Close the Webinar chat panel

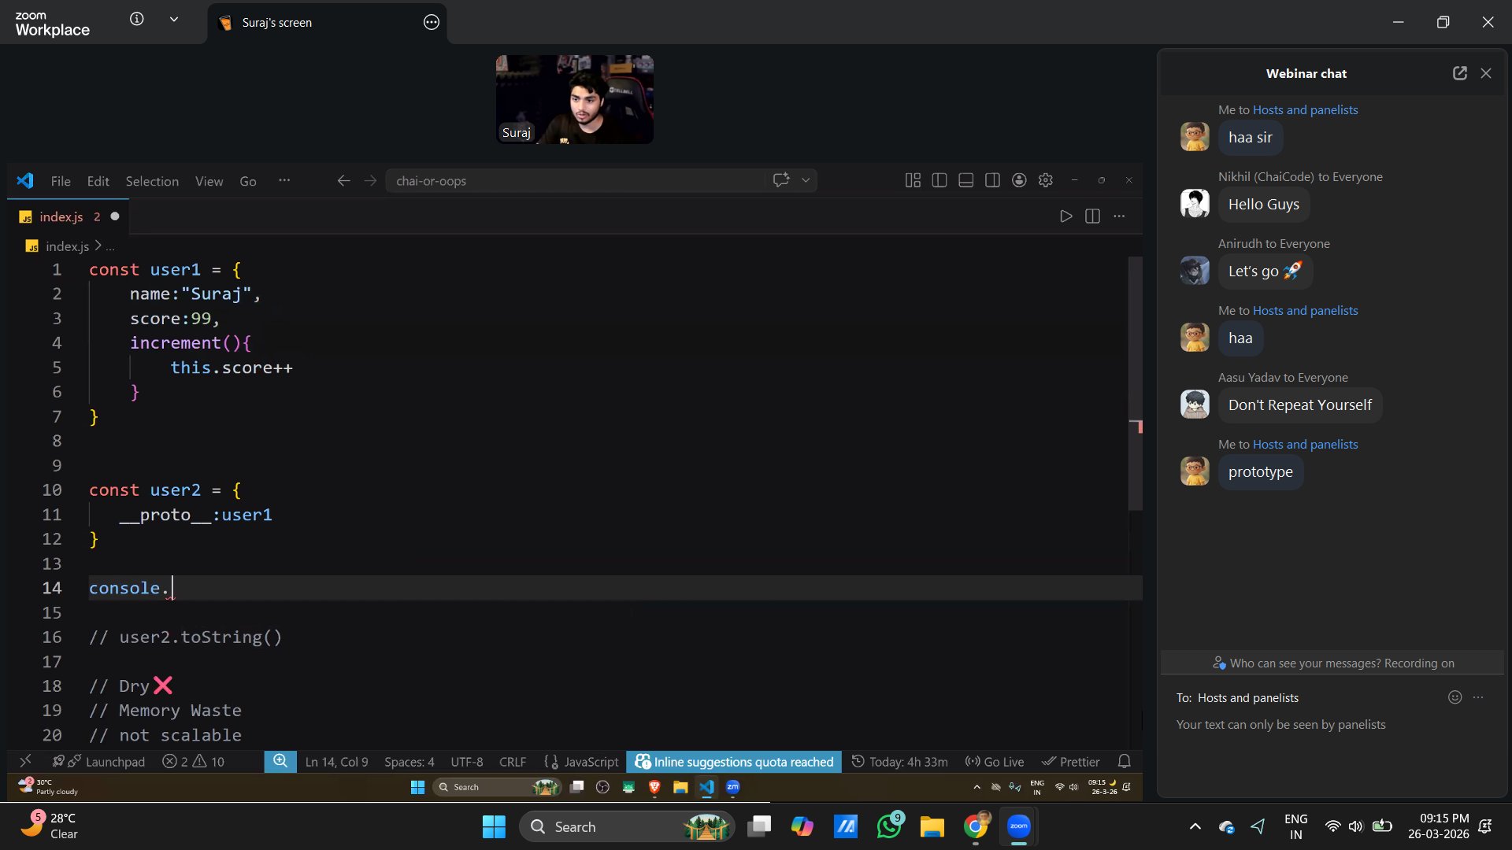click(1486, 73)
